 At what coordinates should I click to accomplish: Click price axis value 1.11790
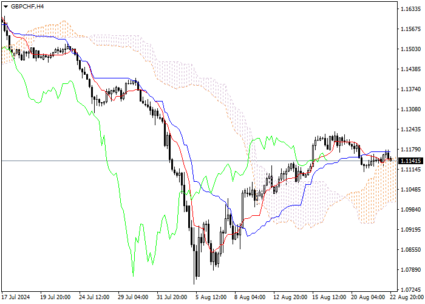coord(410,150)
